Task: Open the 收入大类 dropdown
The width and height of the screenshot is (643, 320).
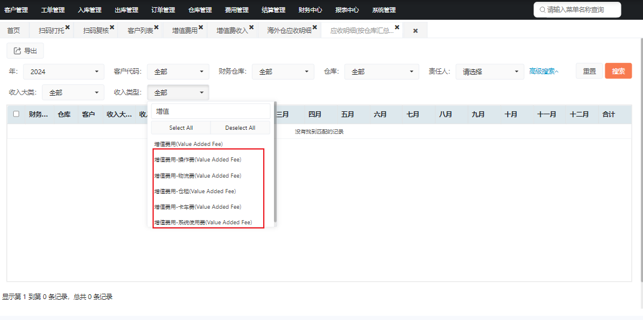Action: pos(73,93)
